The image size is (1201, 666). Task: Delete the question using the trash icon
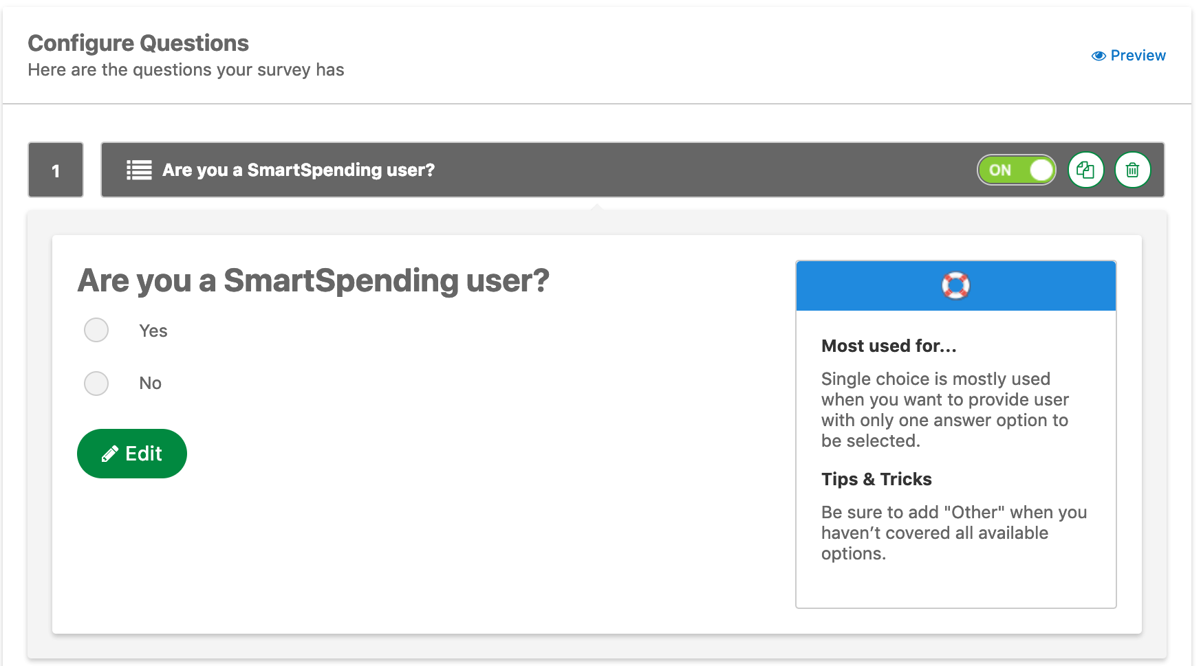pos(1132,170)
